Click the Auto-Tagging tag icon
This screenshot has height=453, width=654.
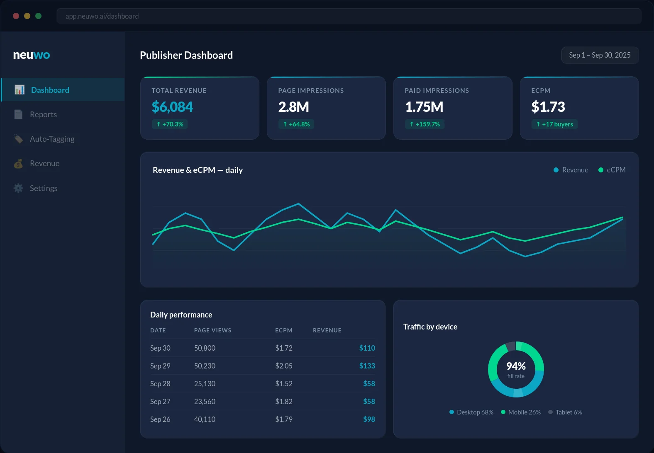(18, 139)
